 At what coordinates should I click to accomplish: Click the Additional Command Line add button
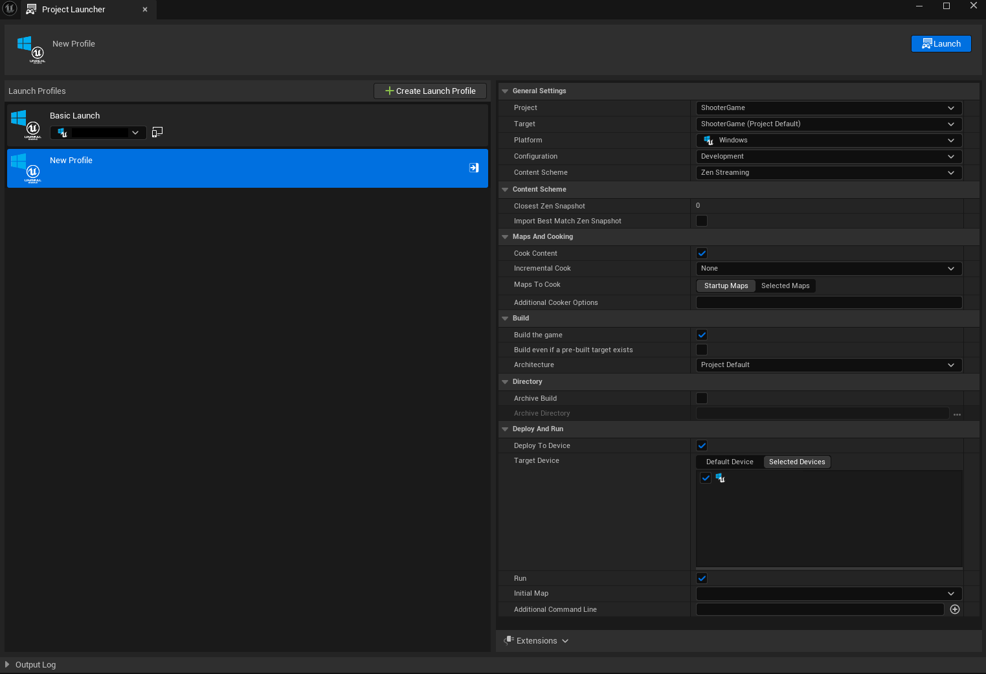pyautogui.click(x=954, y=609)
